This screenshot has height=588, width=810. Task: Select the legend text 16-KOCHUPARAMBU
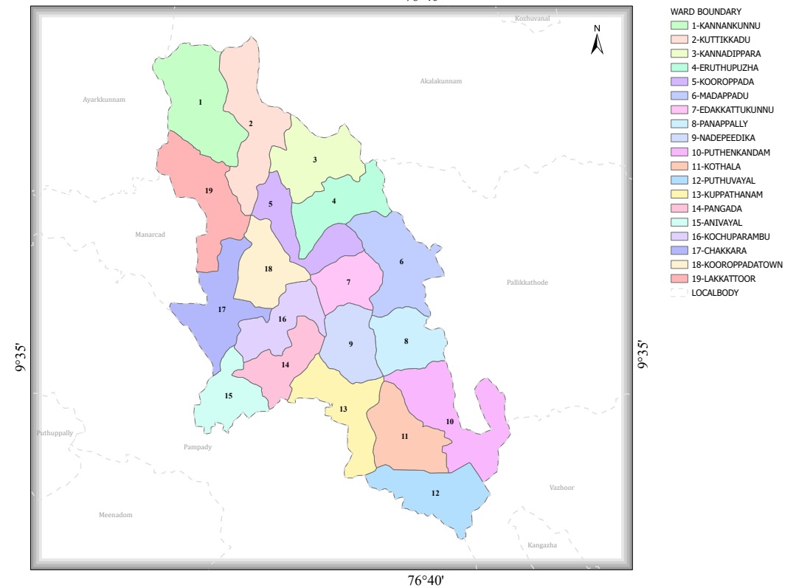point(730,237)
